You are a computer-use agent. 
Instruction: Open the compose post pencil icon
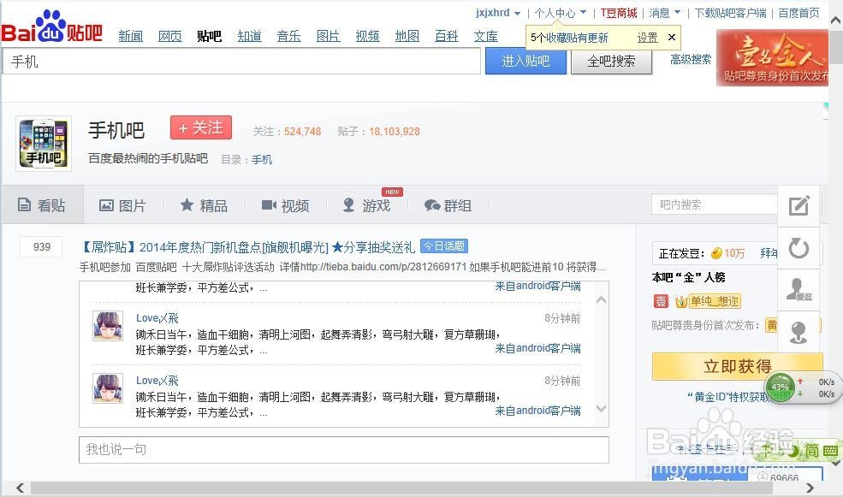798,206
